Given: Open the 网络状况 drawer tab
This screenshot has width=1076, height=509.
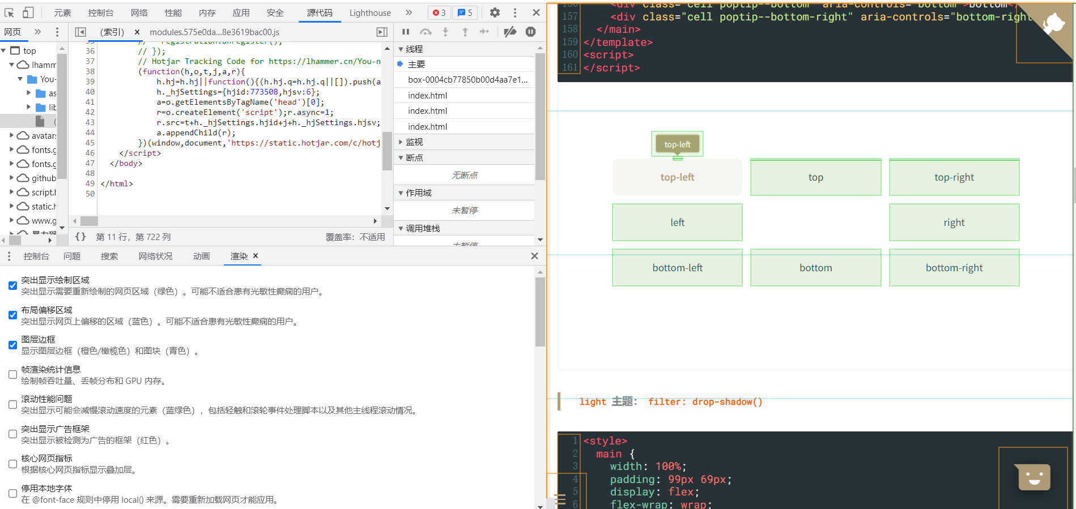Looking at the screenshot, I should (x=155, y=256).
